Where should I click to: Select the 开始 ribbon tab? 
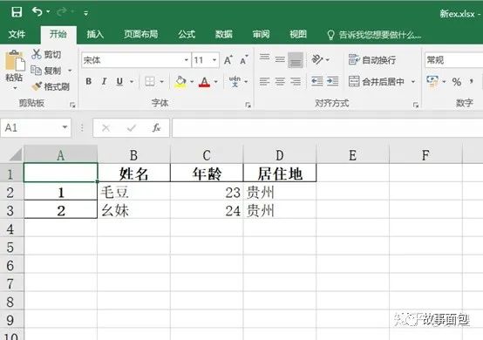click(x=58, y=34)
